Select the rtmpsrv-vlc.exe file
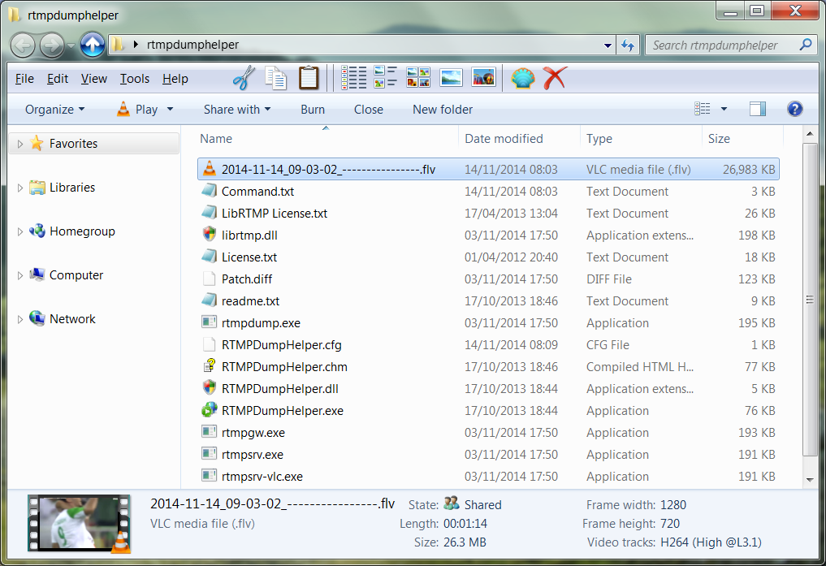Image resolution: width=826 pixels, height=566 pixels. (488, 477)
